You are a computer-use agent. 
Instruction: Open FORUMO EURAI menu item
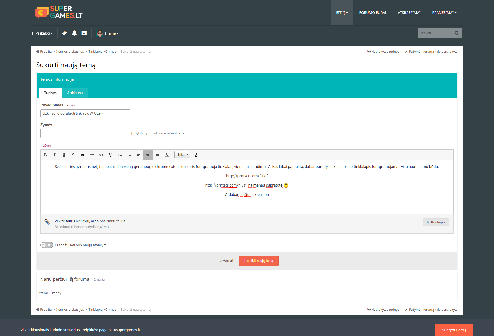point(373,13)
